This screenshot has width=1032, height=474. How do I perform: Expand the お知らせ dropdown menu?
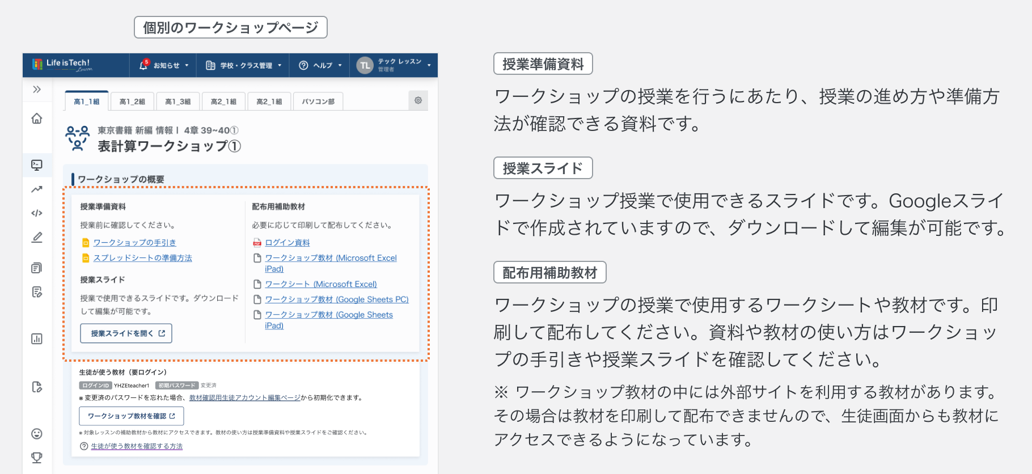pos(187,65)
